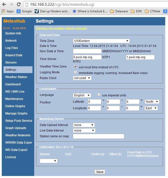This screenshot has width=168, height=178.
Task: Enable the use imperial units checkbox
Action: [x=99, y=95]
